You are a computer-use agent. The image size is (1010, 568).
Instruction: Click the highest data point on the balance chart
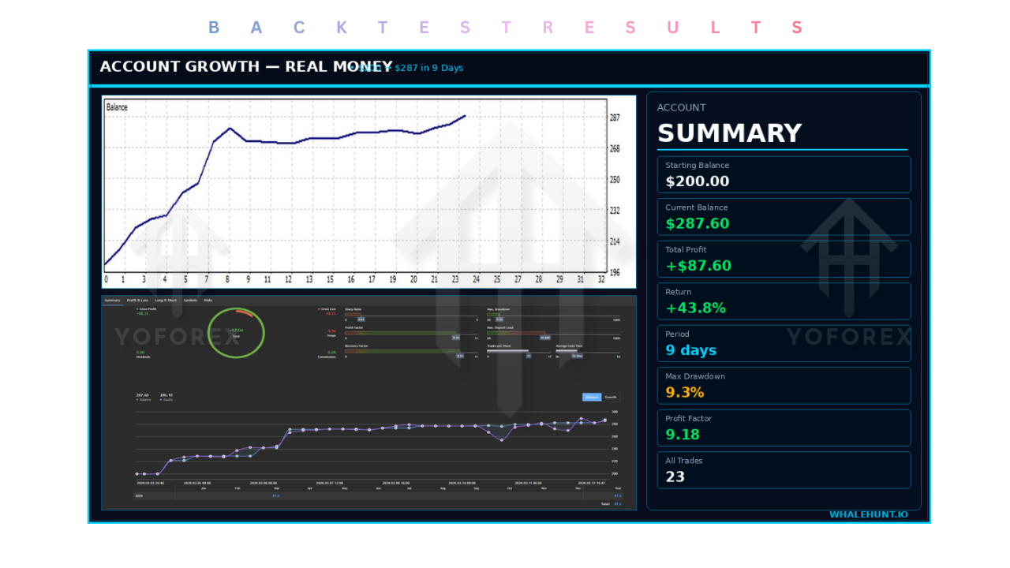[464, 115]
